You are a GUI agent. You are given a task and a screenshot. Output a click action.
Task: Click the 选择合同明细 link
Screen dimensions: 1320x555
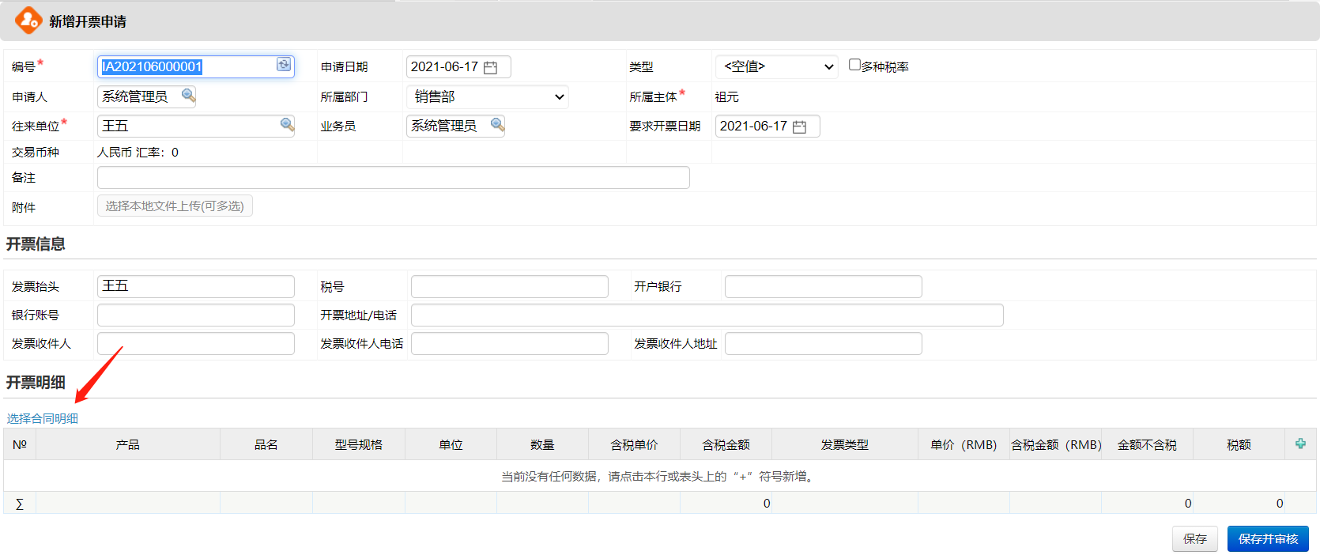click(x=43, y=418)
